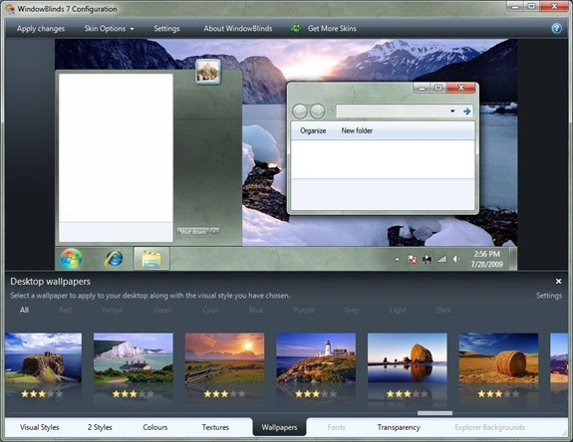573x442 pixels.
Task: Select the Blue wallpaper filter
Action: (x=256, y=310)
